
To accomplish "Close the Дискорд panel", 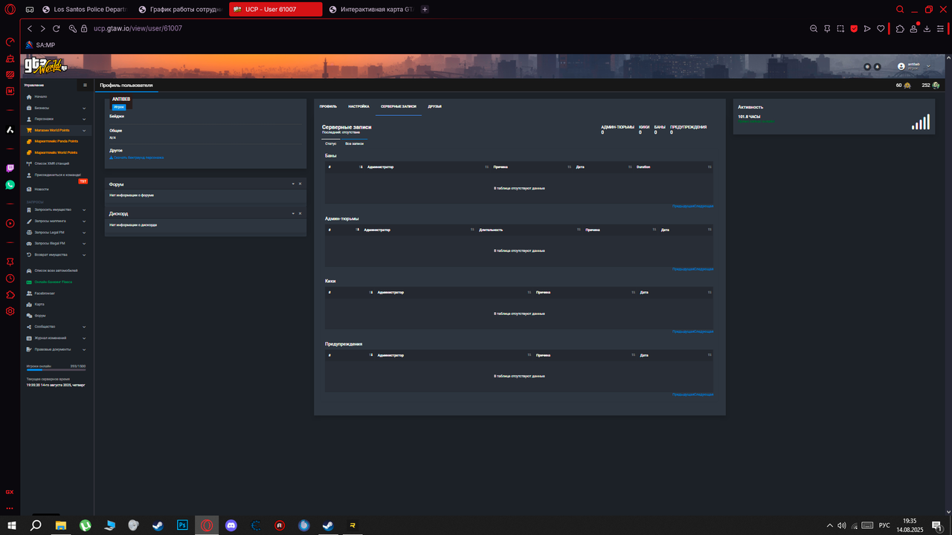I will click(300, 213).
